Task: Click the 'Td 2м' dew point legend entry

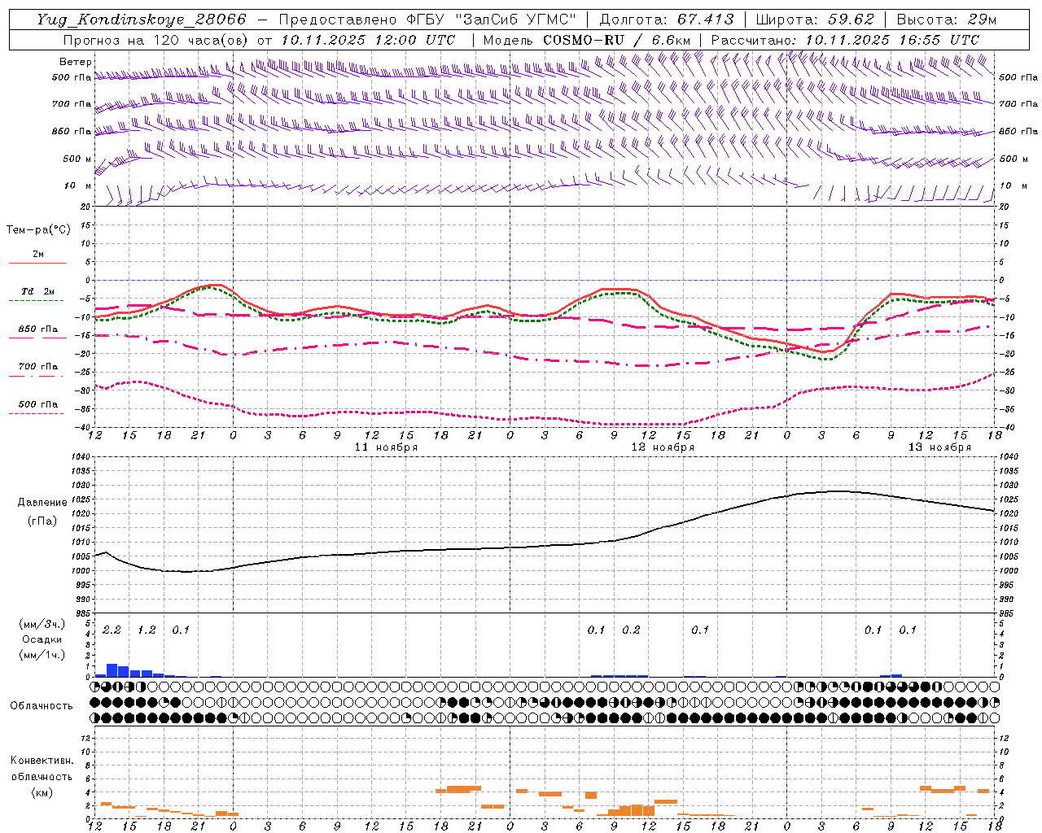Action: pos(37,291)
